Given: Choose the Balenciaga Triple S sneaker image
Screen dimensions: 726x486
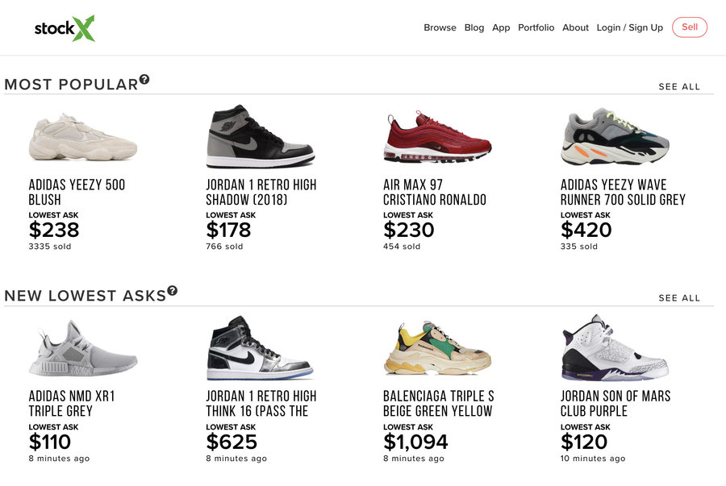Looking at the screenshot, I should pos(436,348).
